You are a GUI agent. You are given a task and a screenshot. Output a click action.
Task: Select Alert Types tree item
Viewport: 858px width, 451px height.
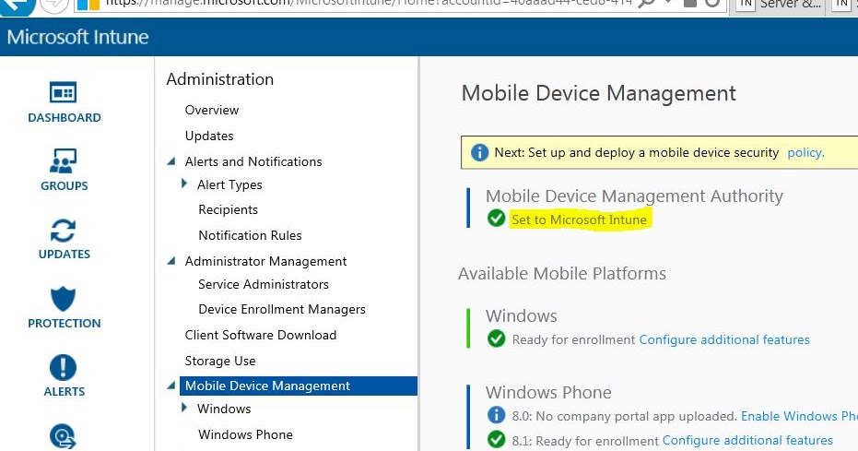pos(229,185)
